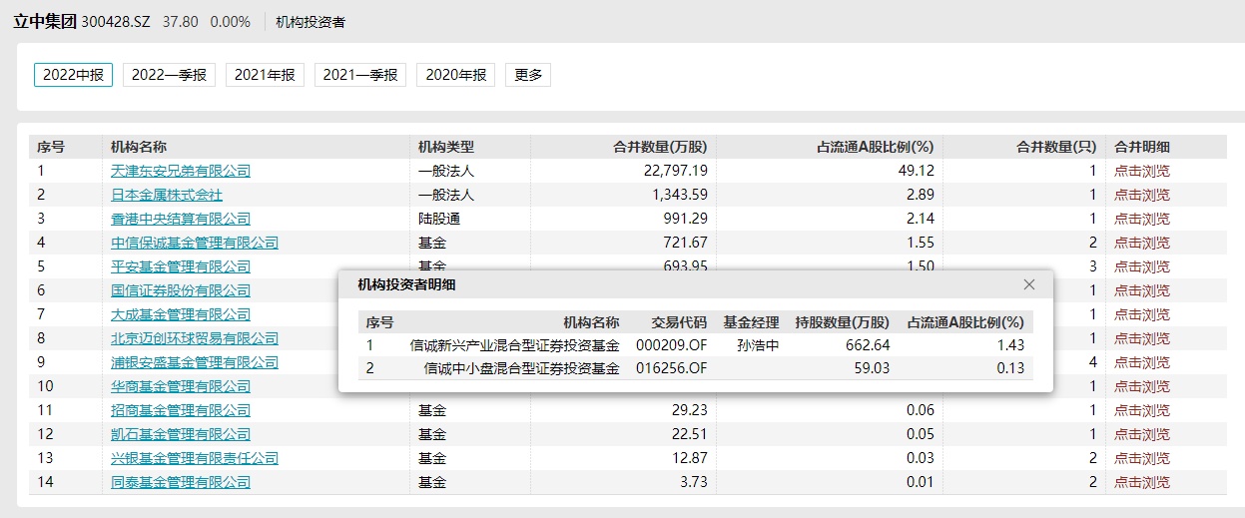The height and width of the screenshot is (518, 1245).
Task: Click popup holding value 59.03
Action: [871, 368]
